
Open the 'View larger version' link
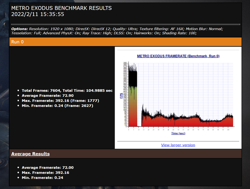[178, 145]
